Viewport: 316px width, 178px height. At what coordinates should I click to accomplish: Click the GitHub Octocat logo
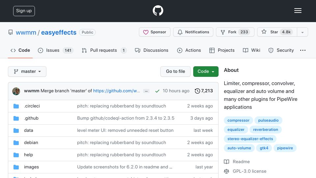(x=158, y=11)
